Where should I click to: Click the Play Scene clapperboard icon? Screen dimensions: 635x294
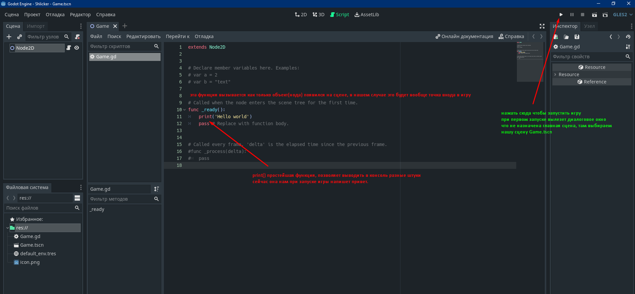[x=594, y=15]
